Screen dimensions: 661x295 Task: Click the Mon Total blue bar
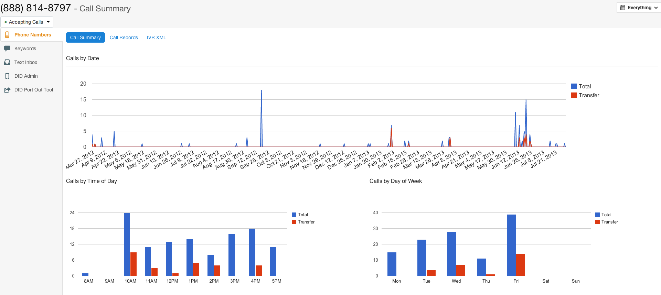[x=392, y=264]
